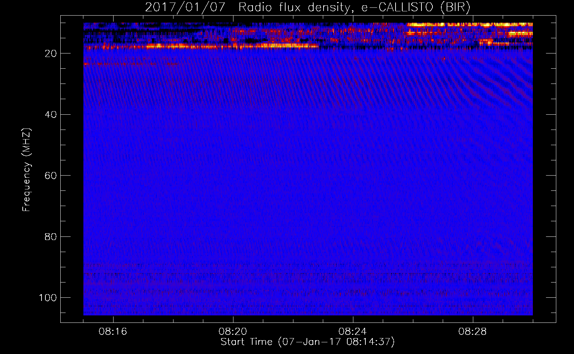This screenshot has height=354, width=574.
Task: Click the "Frequency (MHZ)" y-axis label
Action: pyautogui.click(x=27, y=170)
